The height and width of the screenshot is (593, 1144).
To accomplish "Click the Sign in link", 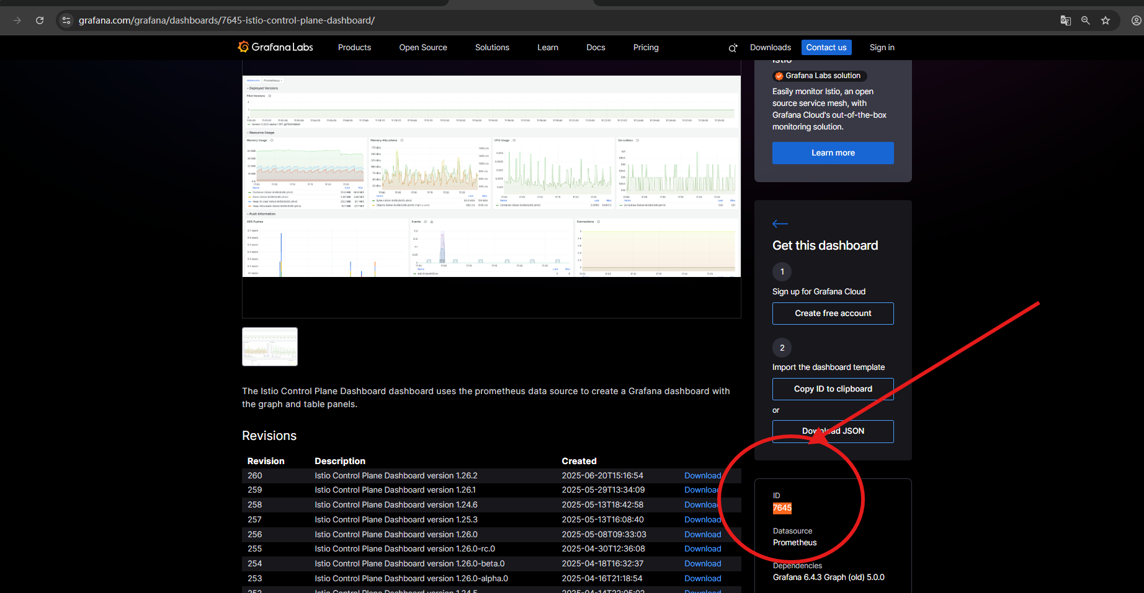I will pos(882,48).
